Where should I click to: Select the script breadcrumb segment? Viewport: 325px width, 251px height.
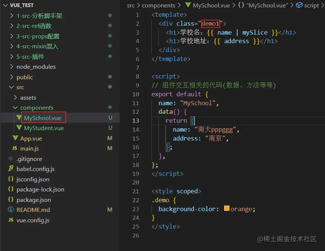(312, 5)
